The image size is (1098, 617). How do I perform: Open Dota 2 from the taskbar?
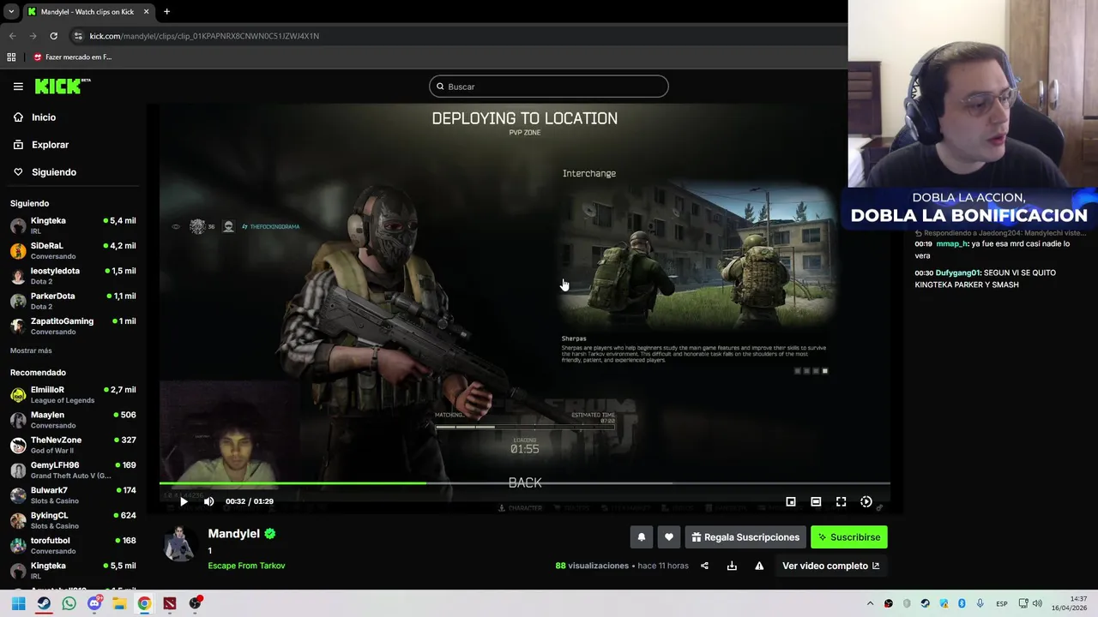[x=170, y=603]
